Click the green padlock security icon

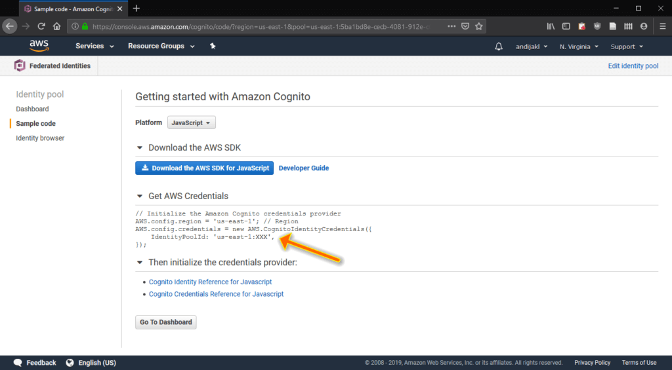pyautogui.click(x=85, y=26)
